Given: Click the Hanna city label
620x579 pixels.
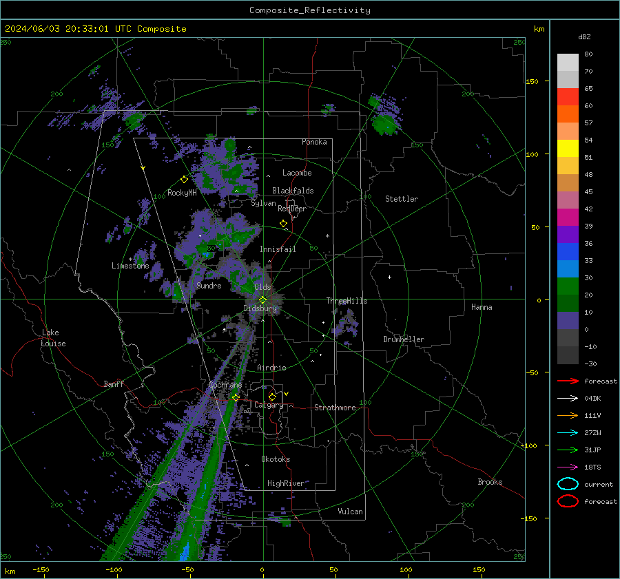Looking at the screenshot, I should [x=482, y=307].
